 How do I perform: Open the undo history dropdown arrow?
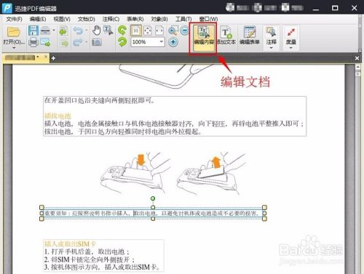coord(86,31)
